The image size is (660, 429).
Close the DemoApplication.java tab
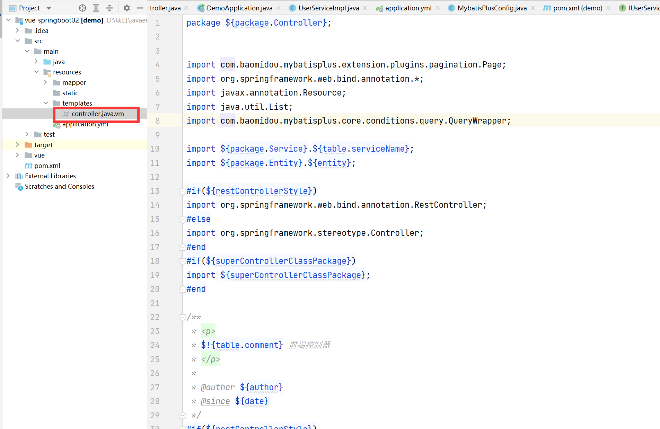tap(279, 8)
